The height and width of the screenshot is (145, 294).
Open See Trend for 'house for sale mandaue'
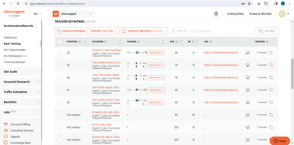pos(156,53)
